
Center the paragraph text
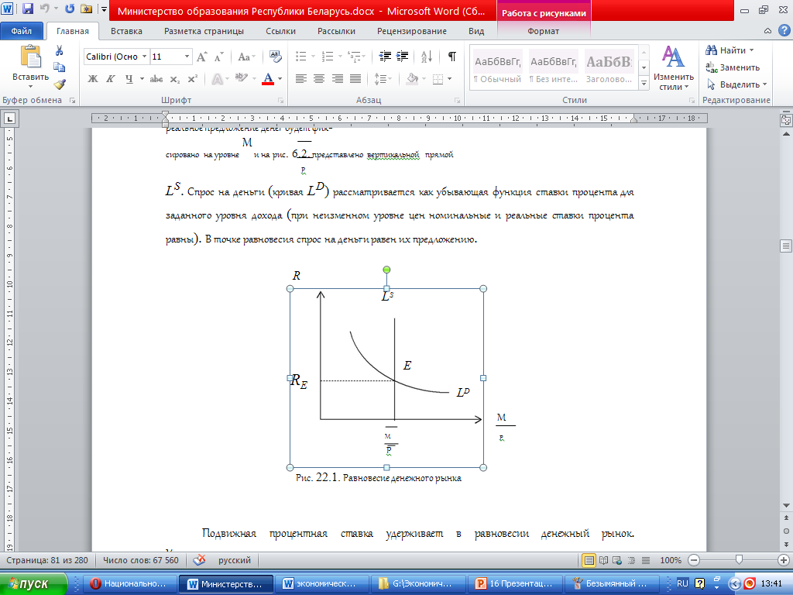[319, 79]
